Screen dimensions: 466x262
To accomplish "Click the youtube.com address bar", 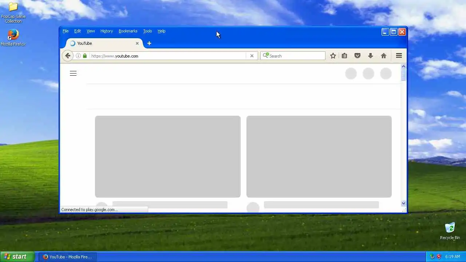I will [167, 56].
